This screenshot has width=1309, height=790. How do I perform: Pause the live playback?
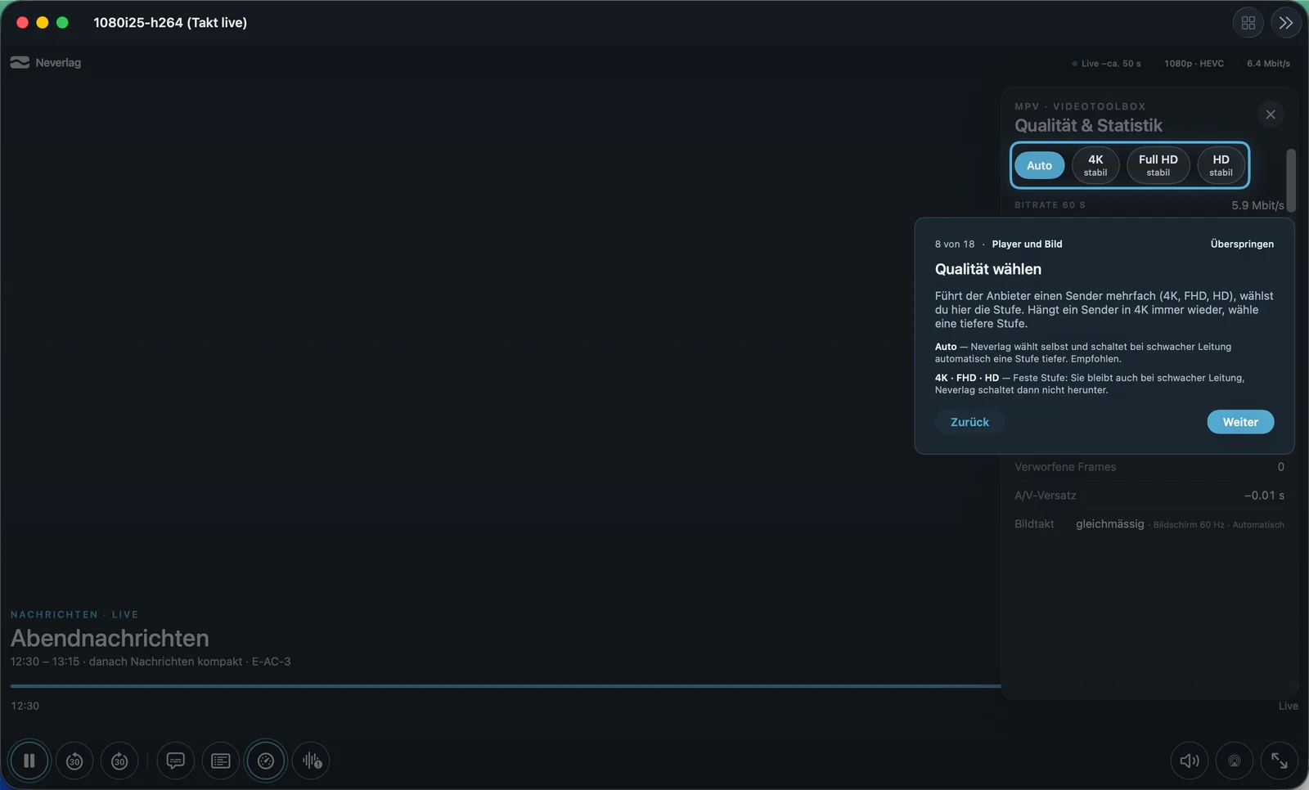(29, 761)
